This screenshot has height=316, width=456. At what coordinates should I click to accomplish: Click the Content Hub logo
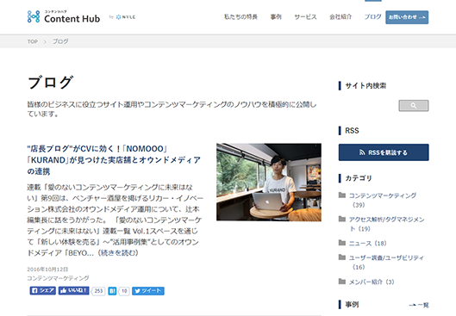click(64, 17)
